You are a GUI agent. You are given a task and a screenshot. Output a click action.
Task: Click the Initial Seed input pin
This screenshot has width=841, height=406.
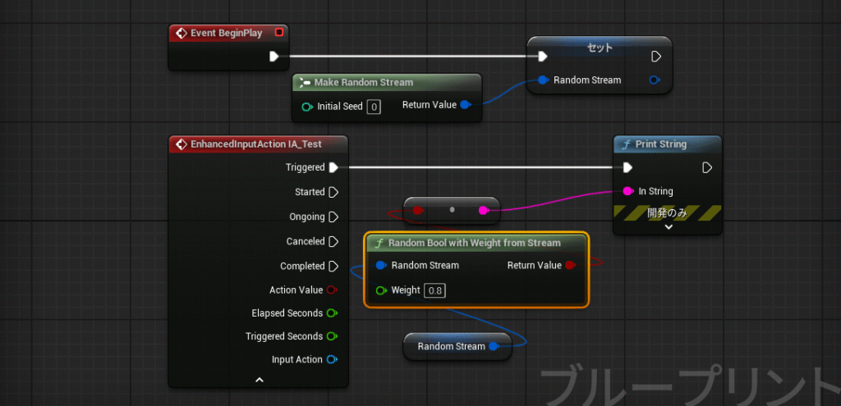tap(307, 107)
